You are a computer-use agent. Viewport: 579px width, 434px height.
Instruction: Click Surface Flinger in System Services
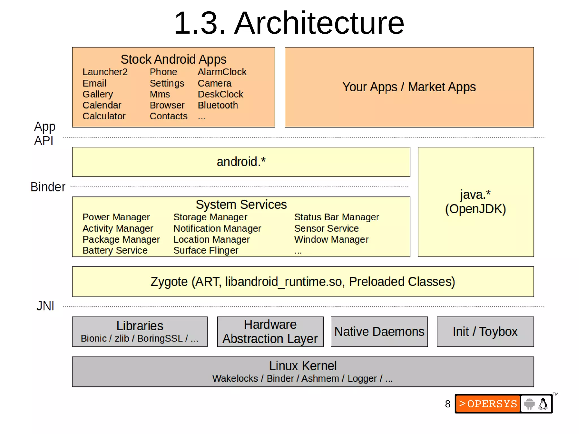(206, 250)
